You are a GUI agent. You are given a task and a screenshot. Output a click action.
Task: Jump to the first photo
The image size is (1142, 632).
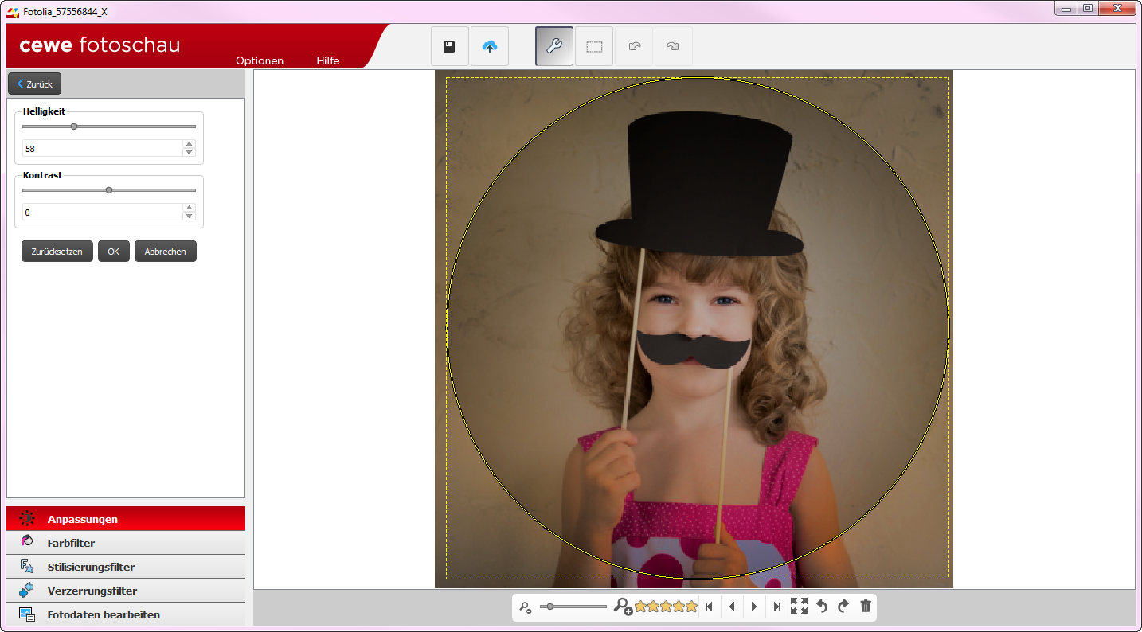pyautogui.click(x=709, y=607)
